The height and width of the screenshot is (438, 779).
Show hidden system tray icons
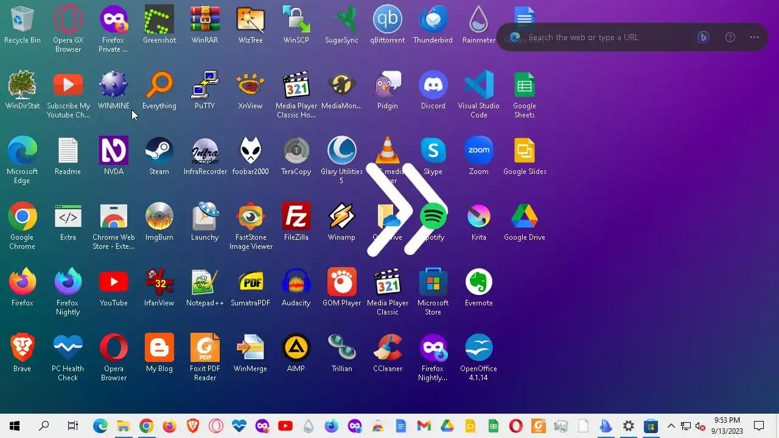(x=671, y=426)
